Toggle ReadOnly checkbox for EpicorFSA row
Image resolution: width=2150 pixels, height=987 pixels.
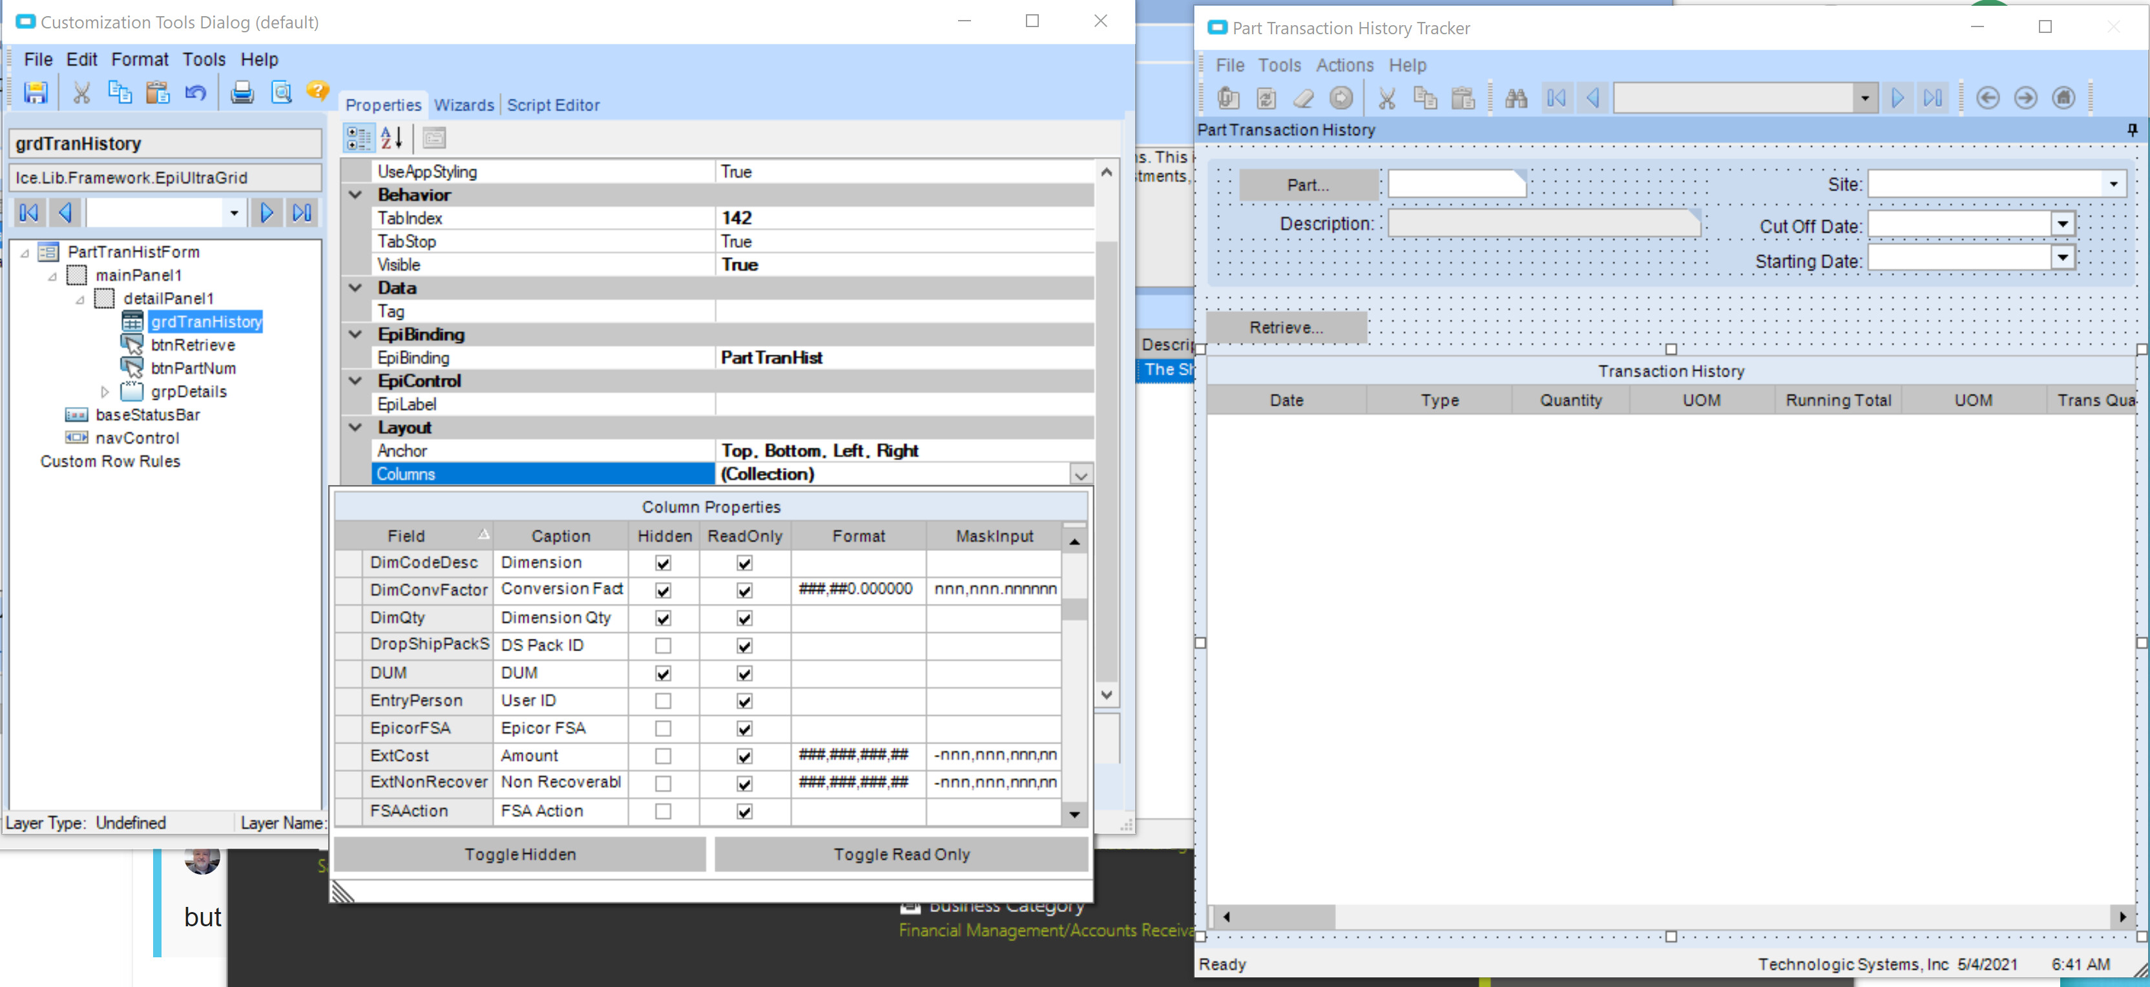[744, 729]
